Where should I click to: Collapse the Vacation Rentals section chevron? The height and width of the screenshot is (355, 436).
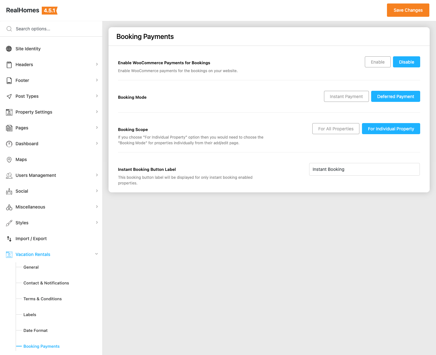click(97, 254)
